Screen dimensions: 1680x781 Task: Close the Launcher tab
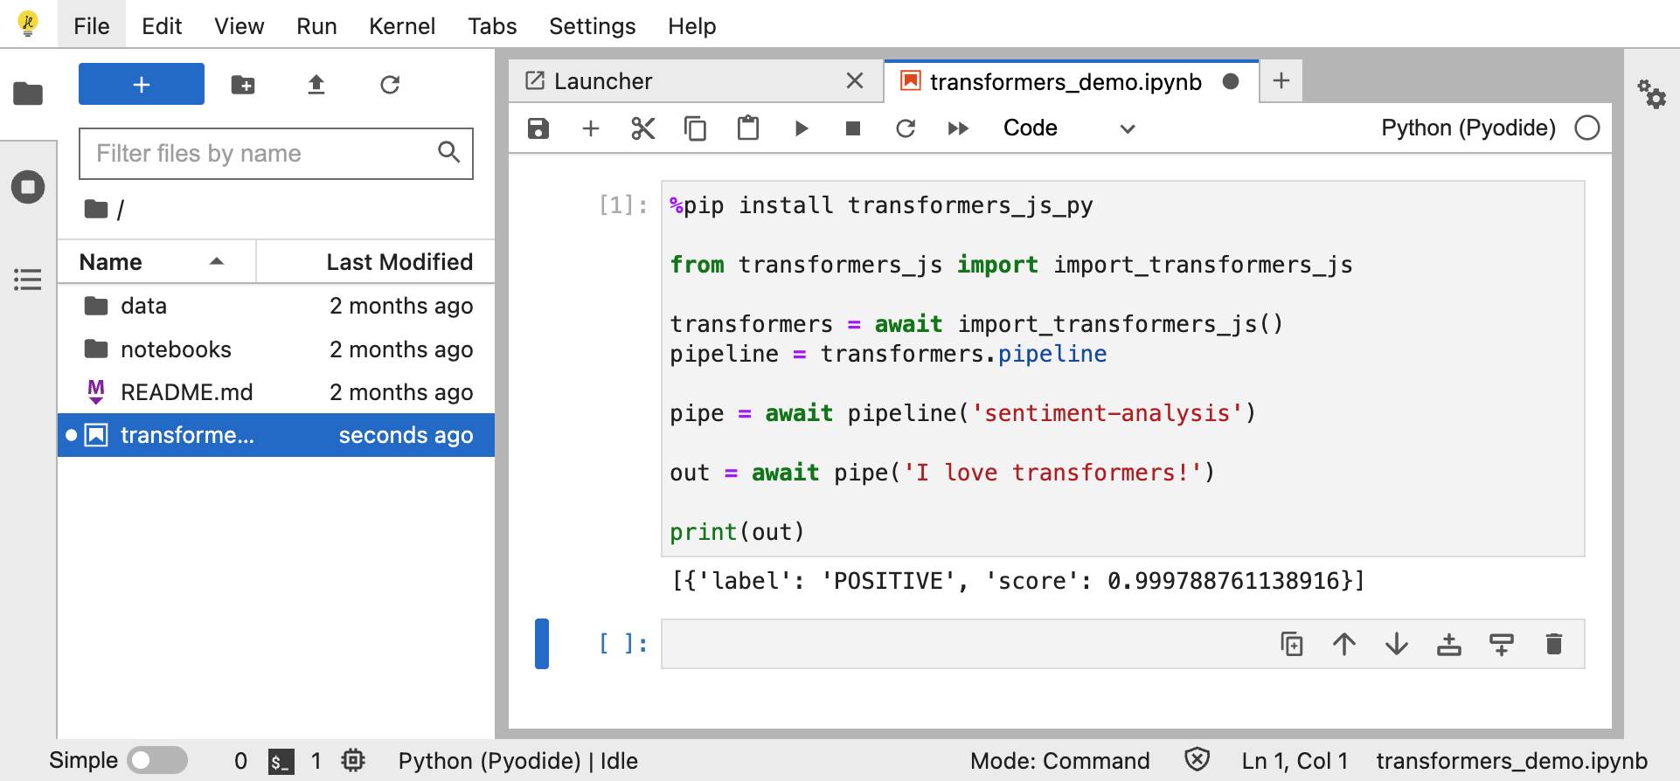tap(855, 81)
